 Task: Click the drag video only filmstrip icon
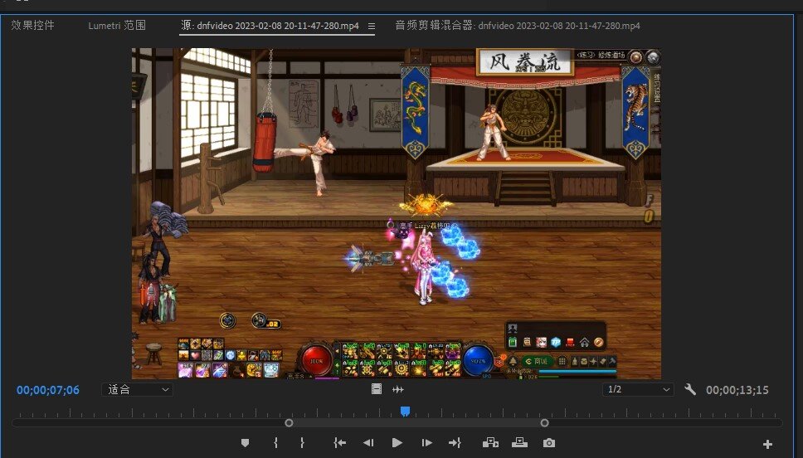click(x=377, y=389)
